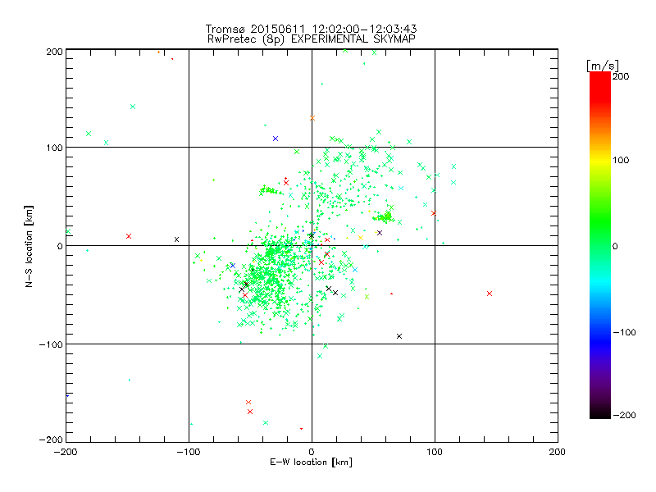Select the black X marker left of the -100 km vertical line

point(176,239)
